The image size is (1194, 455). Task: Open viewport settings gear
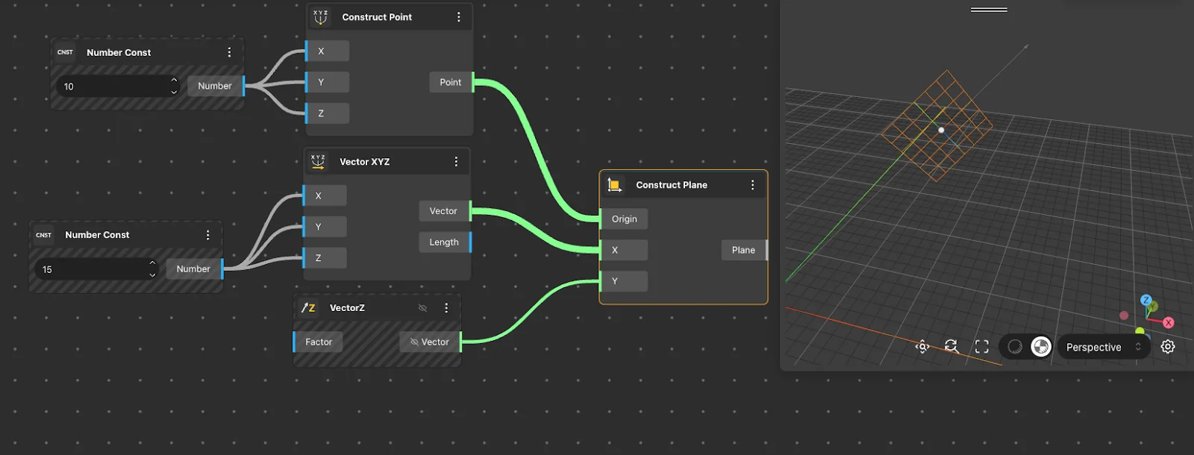[1168, 347]
